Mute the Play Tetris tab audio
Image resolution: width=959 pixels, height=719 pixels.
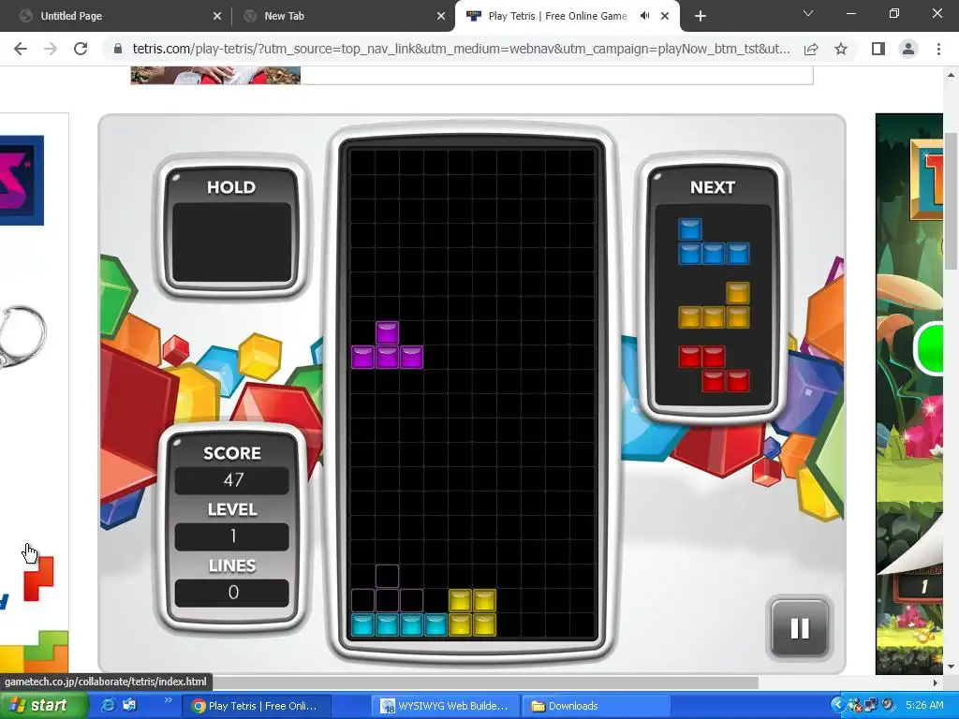(x=644, y=16)
